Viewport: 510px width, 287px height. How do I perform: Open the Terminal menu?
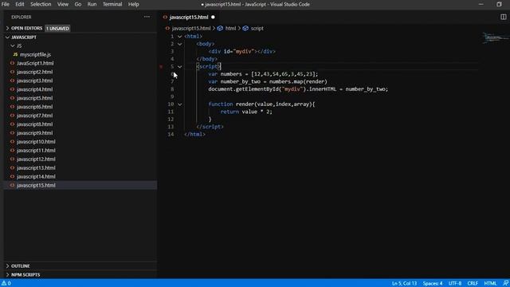[x=112, y=4]
